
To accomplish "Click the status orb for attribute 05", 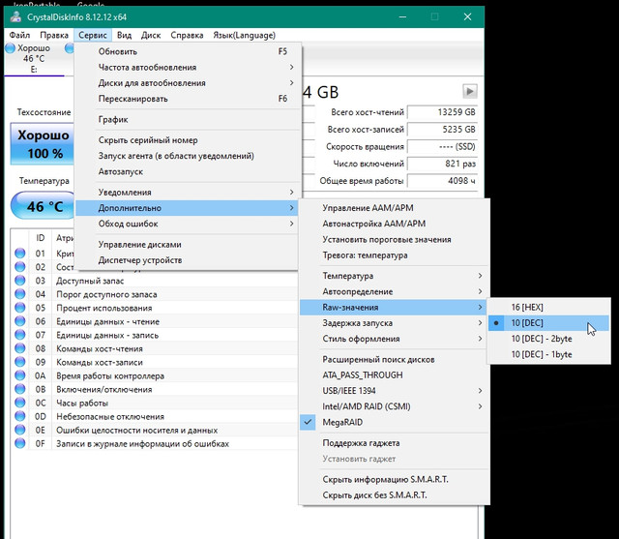I will click(19, 308).
